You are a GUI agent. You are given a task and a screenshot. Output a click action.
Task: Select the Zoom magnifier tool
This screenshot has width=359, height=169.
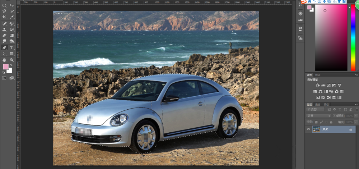coord(12,60)
